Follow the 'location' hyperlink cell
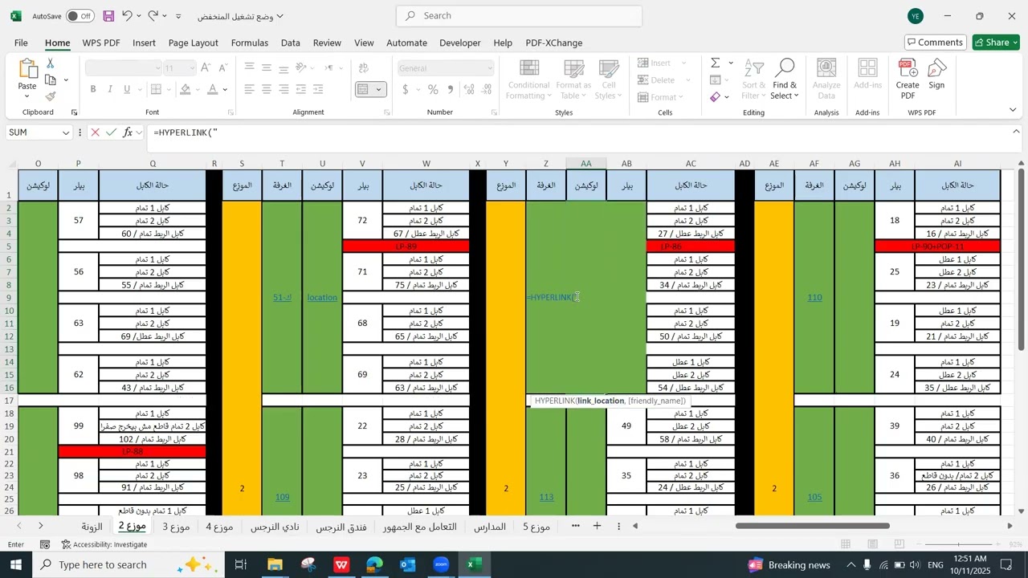The height and width of the screenshot is (578, 1028). click(322, 297)
